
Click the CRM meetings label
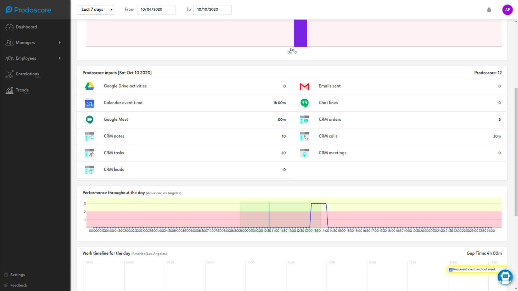click(333, 153)
